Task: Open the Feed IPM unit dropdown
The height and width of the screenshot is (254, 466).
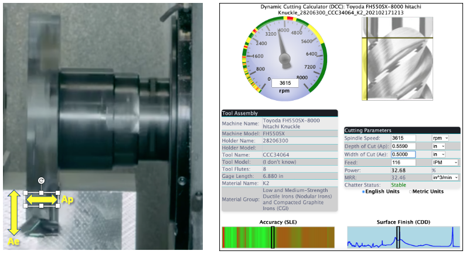Action: click(x=445, y=163)
